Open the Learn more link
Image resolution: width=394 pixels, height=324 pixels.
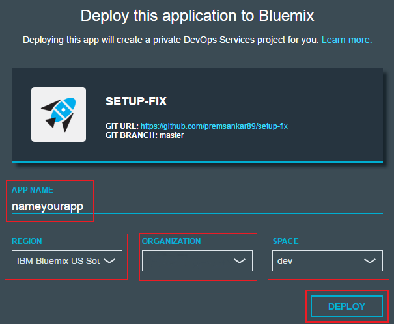pyautogui.click(x=346, y=40)
